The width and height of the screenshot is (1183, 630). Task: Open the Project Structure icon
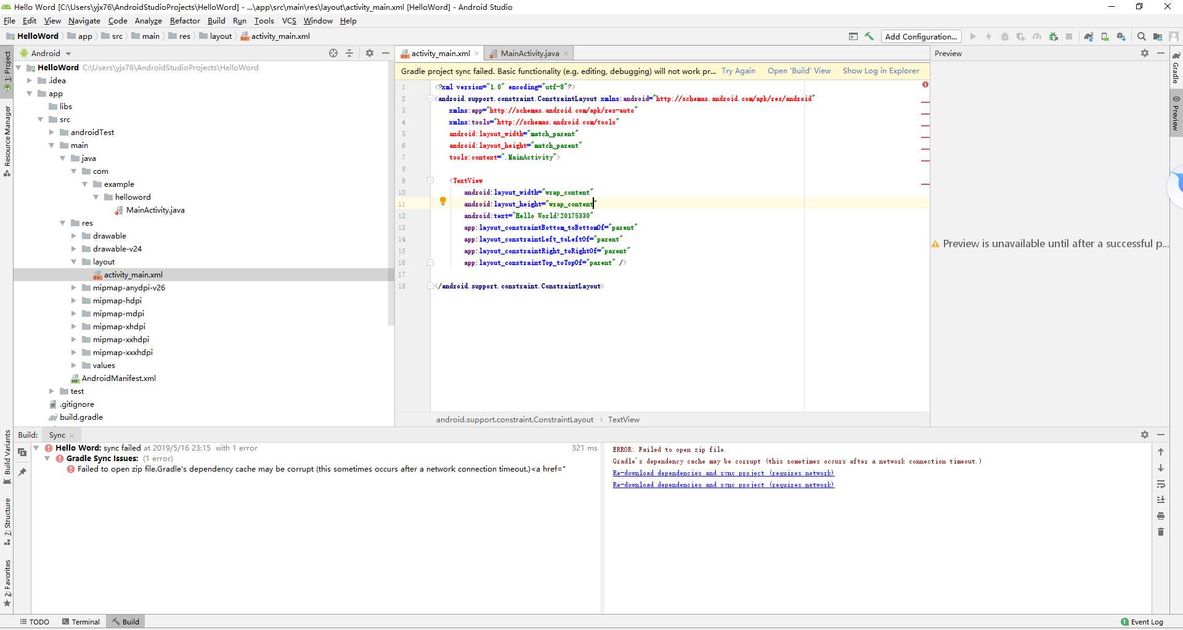pos(1158,36)
